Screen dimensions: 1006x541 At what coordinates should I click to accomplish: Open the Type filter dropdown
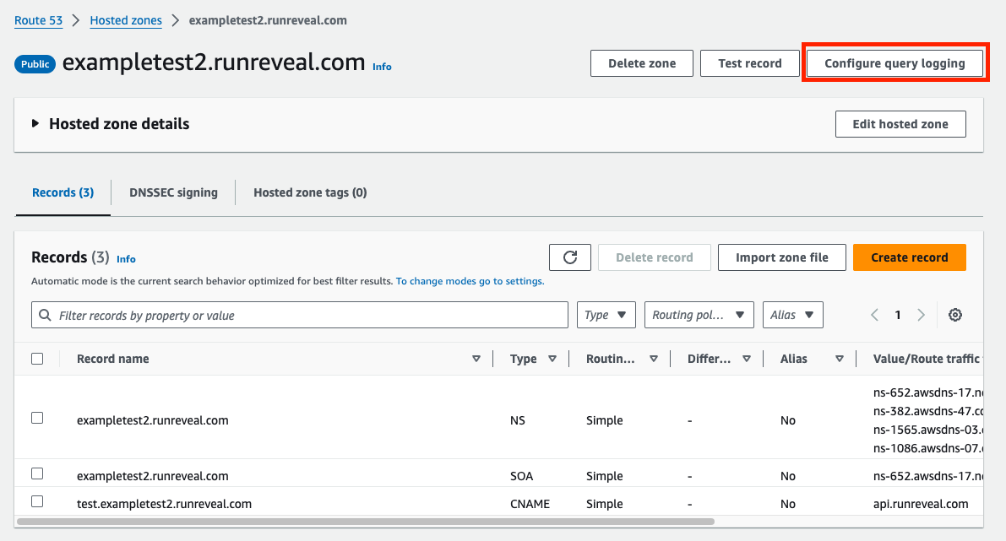[606, 315]
